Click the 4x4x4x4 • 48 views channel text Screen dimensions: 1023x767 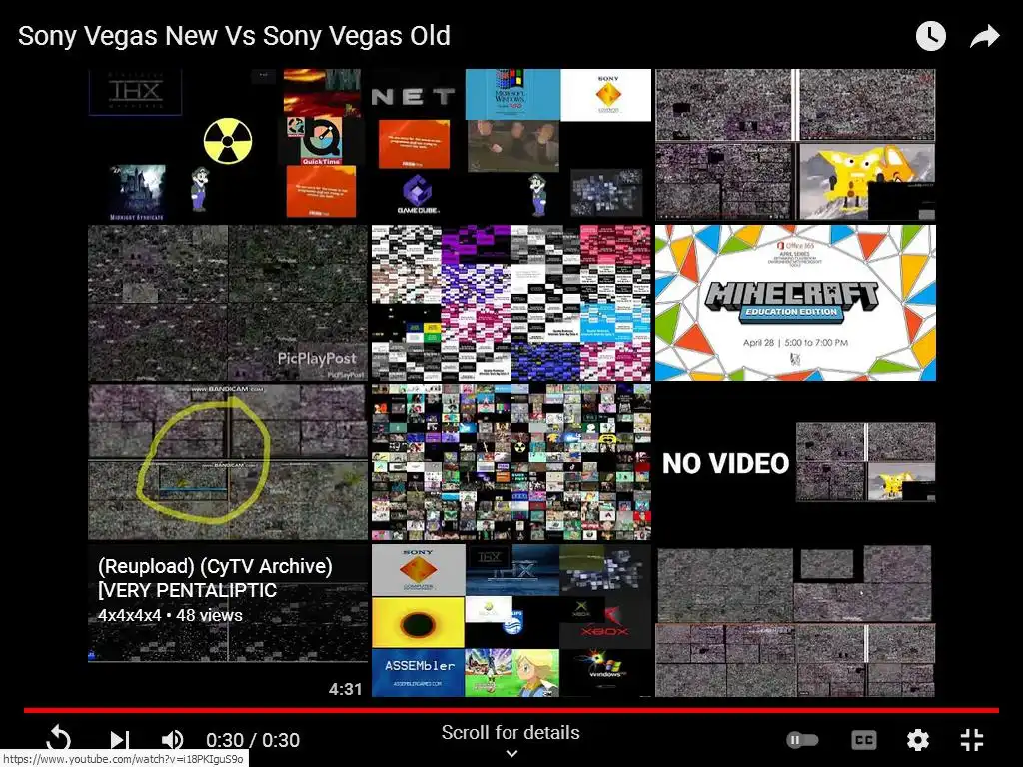point(170,615)
